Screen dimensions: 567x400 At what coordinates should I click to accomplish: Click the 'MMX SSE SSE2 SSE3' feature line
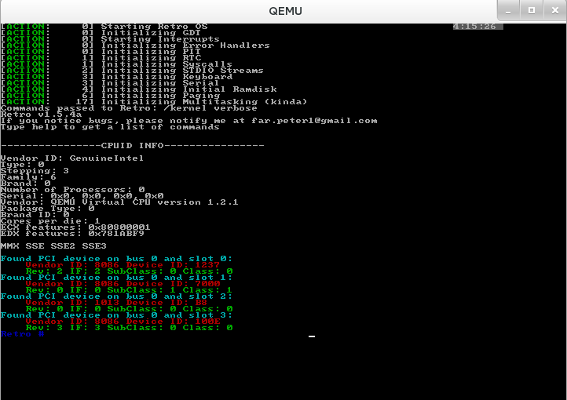click(x=53, y=246)
